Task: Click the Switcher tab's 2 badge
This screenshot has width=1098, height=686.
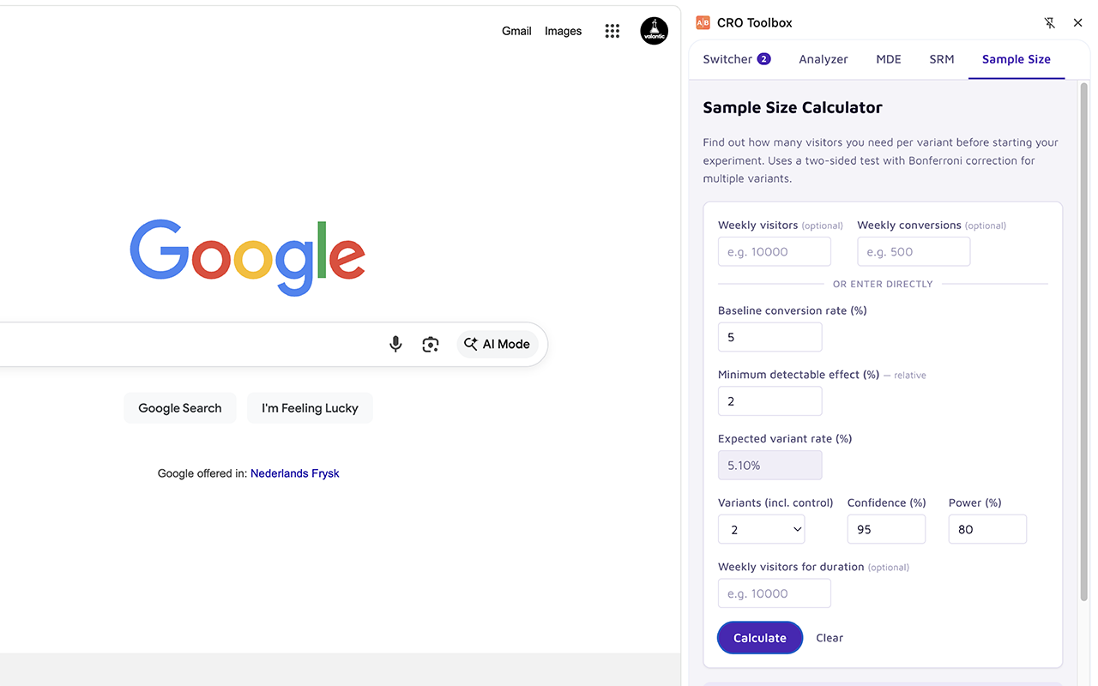Action: pos(763,59)
